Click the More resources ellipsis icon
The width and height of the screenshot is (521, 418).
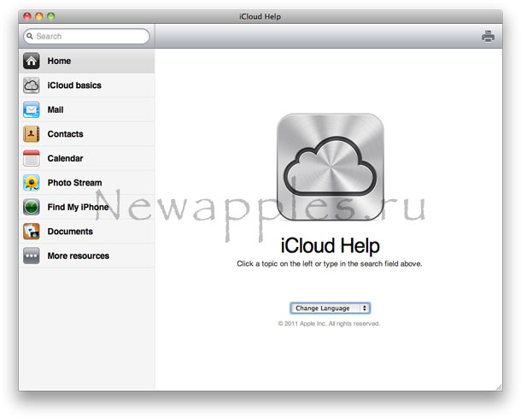(32, 256)
